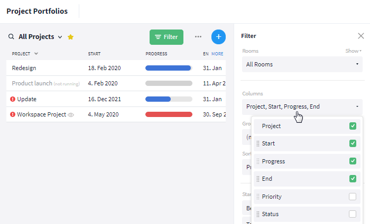
Task: Uncheck the End column checkbox
Action: pyautogui.click(x=353, y=179)
